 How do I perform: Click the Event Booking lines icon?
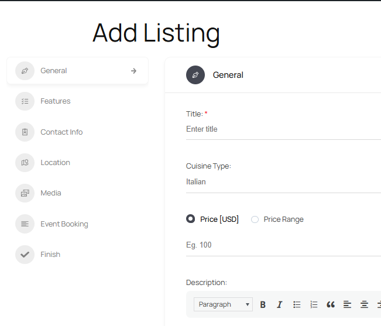25,224
